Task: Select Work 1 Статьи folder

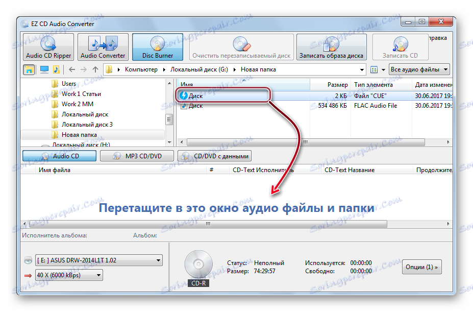Action: click(x=81, y=94)
